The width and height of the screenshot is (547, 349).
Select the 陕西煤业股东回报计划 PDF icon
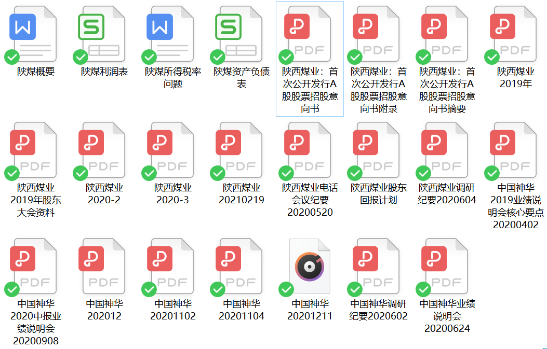pyautogui.click(x=376, y=150)
